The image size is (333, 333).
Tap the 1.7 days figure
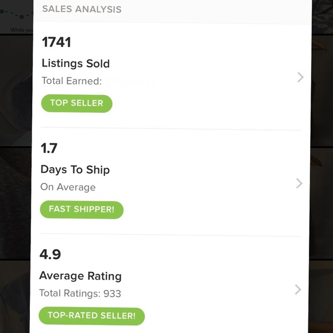coord(49,148)
